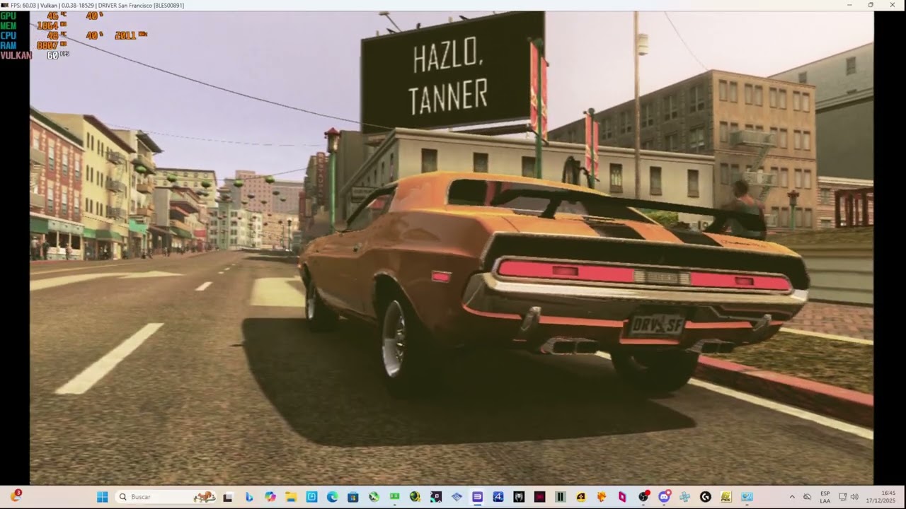Viewport: 906px width, 509px height.
Task: Open the volume speaker tray icon
Action: 854,497
